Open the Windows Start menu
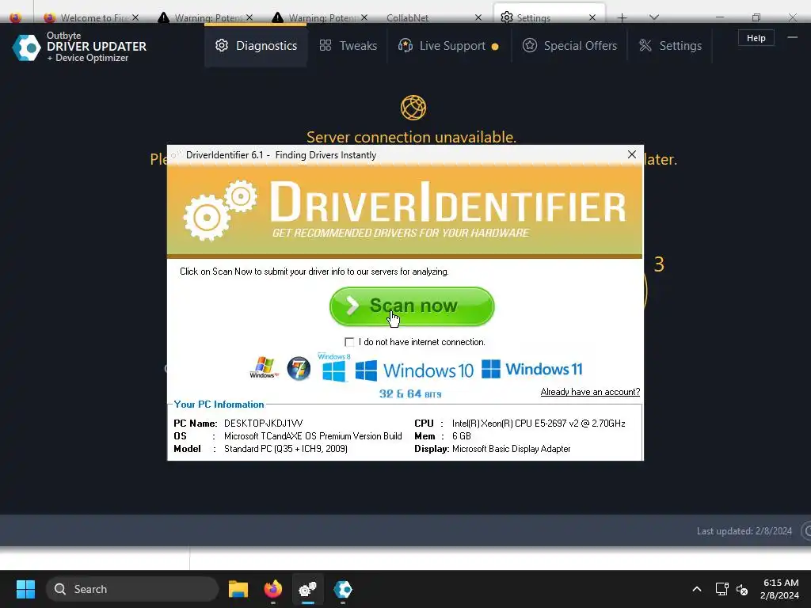The image size is (811, 608). 25,589
